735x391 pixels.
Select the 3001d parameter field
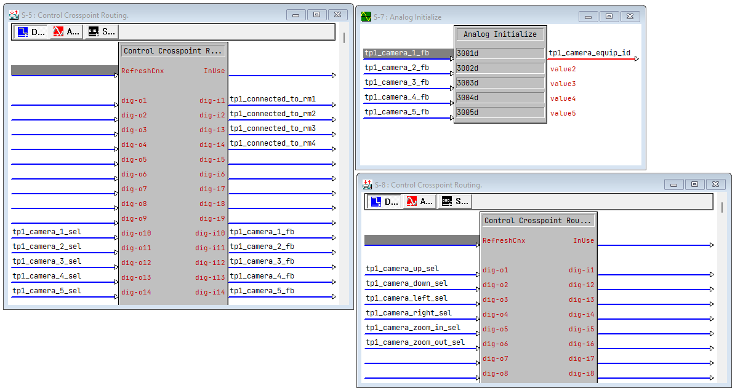click(499, 53)
